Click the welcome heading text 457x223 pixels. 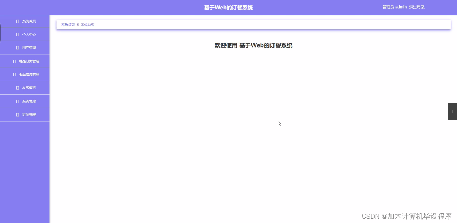tap(253, 45)
